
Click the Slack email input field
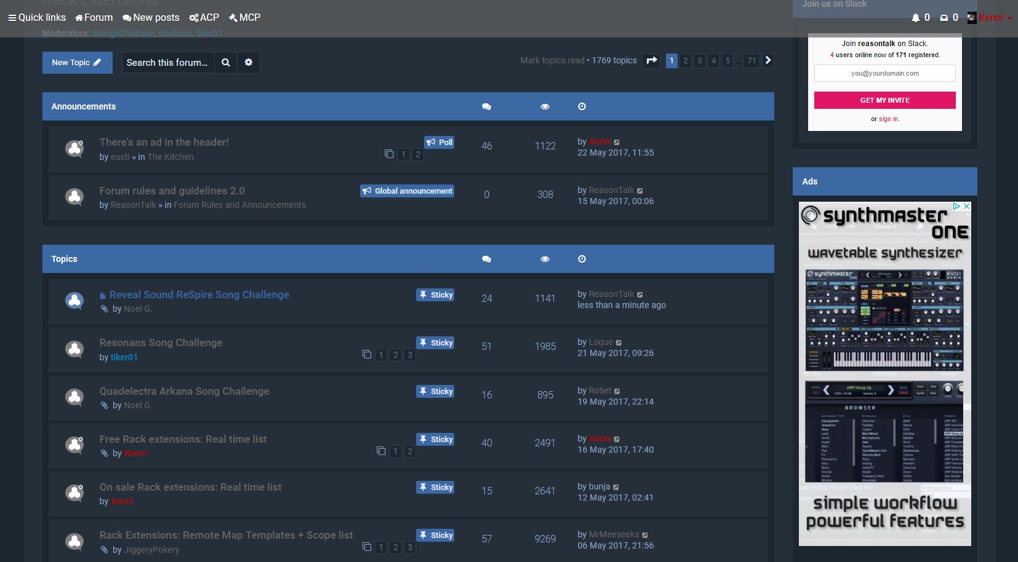884,73
